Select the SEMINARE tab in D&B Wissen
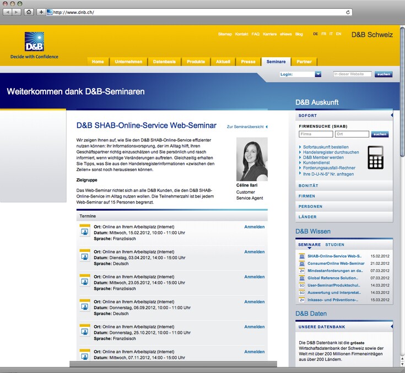This screenshot has height=373, width=405. (x=310, y=244)
